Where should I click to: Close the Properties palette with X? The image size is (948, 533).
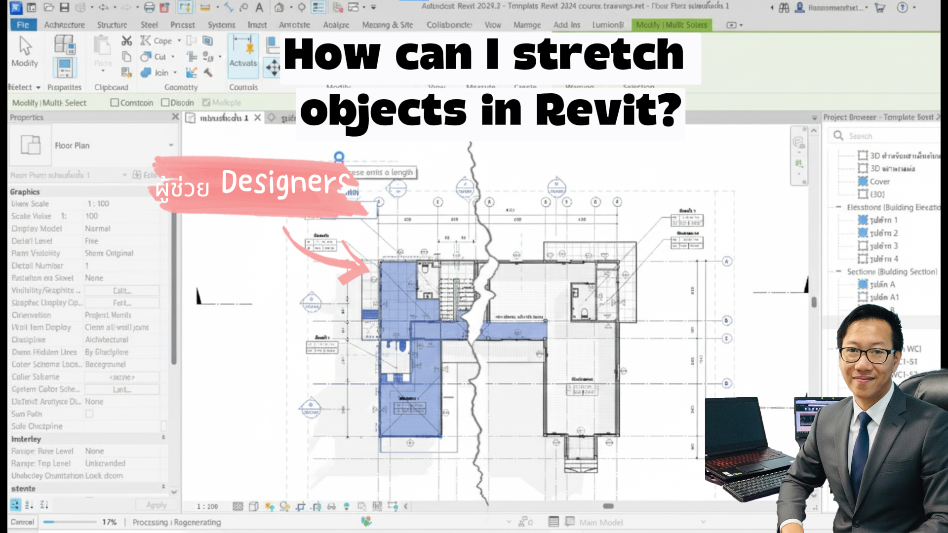coord(175,117)
